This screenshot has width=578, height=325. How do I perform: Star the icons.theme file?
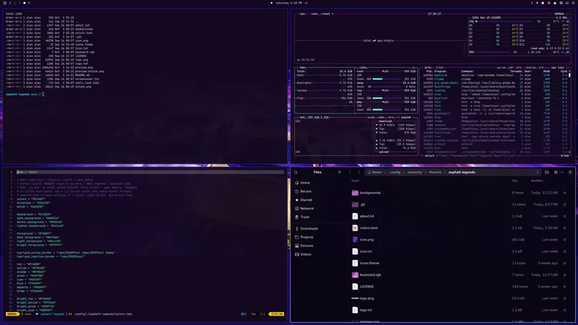564,263
